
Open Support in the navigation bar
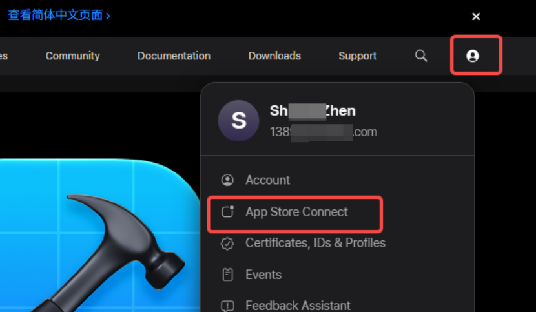pos(358,56)
